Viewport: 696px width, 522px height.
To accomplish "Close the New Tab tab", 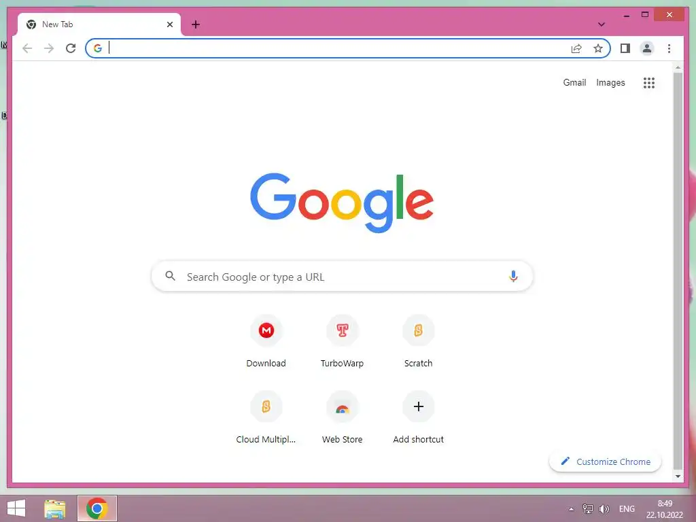I will [169, 24].
